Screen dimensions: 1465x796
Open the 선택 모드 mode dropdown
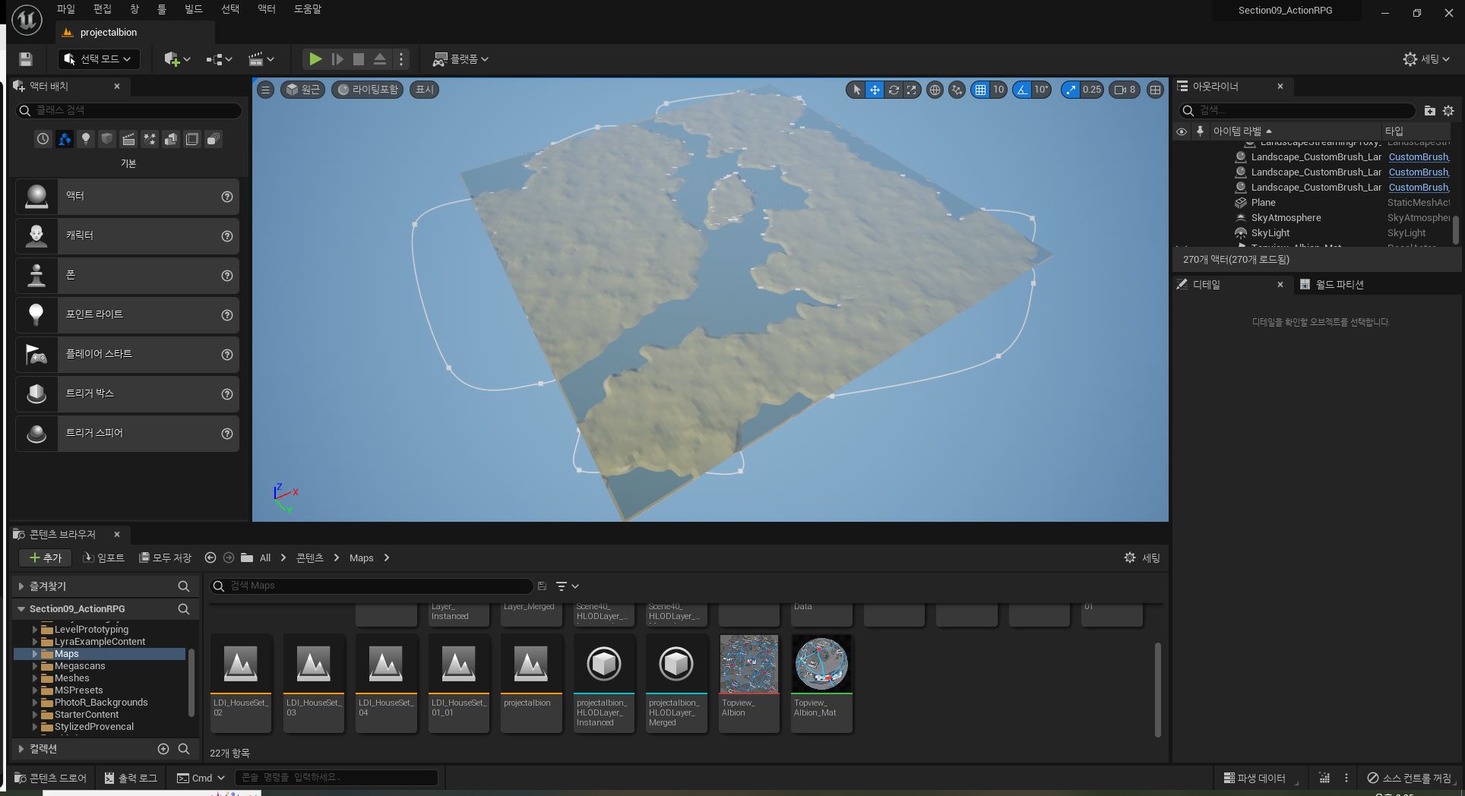(x=99, y=59)
